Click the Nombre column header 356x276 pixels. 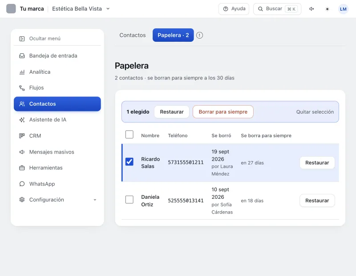tap(150, 136)
